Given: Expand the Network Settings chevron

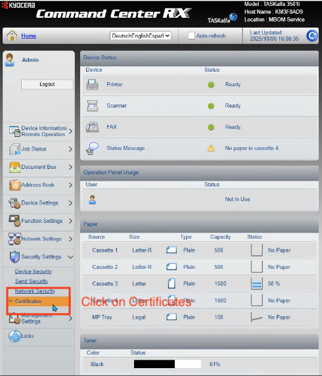Looking at the screenshot, I should 70,239.
